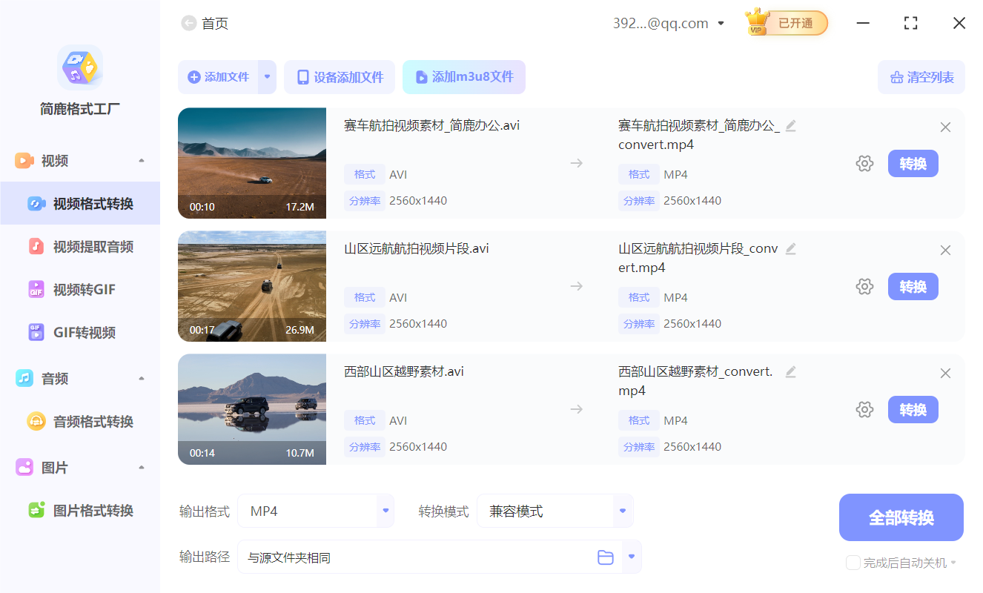Remove 山区远航航拍视频片段 from the list

coord(945,250)
